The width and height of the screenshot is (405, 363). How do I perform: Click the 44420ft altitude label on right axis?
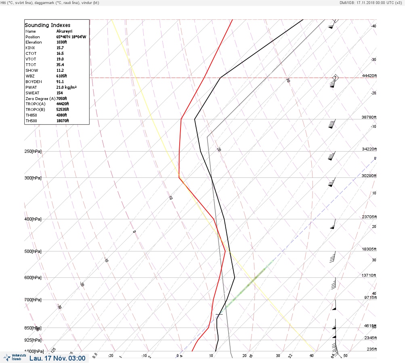(x=369, y=75)
